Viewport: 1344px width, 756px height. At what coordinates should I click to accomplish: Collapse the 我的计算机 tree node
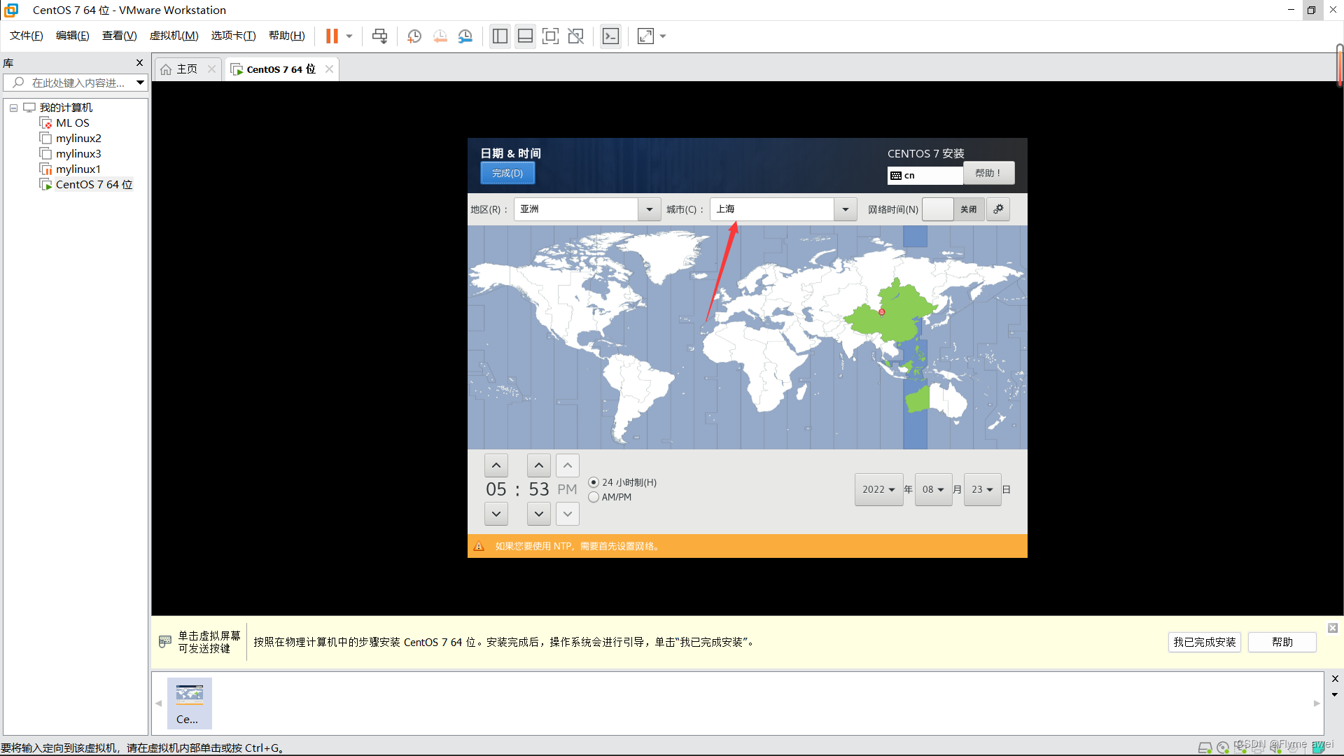[x=13, y=108]
